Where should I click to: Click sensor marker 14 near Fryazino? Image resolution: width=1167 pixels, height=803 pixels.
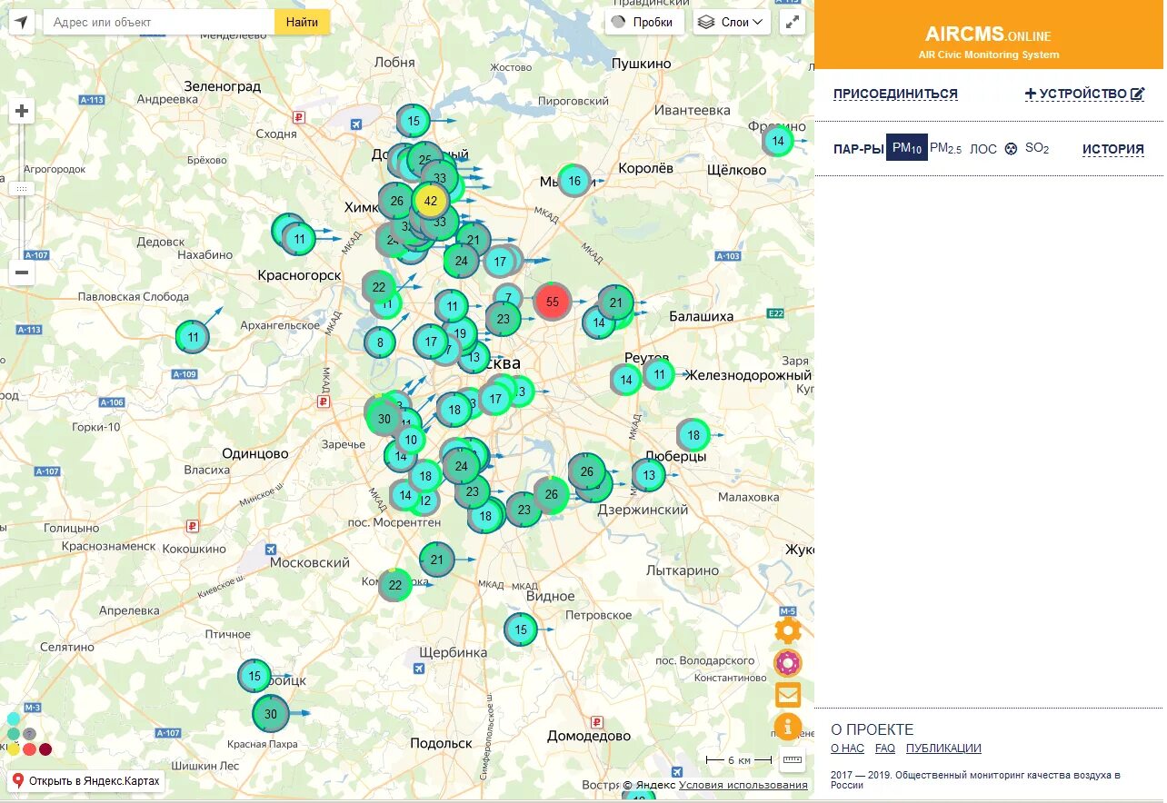777,141
